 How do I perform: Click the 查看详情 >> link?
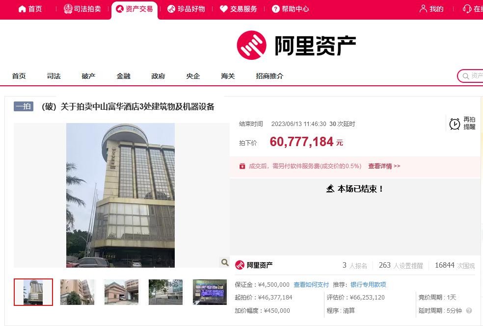[x=384, y=166]
